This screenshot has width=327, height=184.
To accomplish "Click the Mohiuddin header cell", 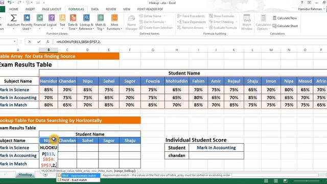I will tap(177, 81).
